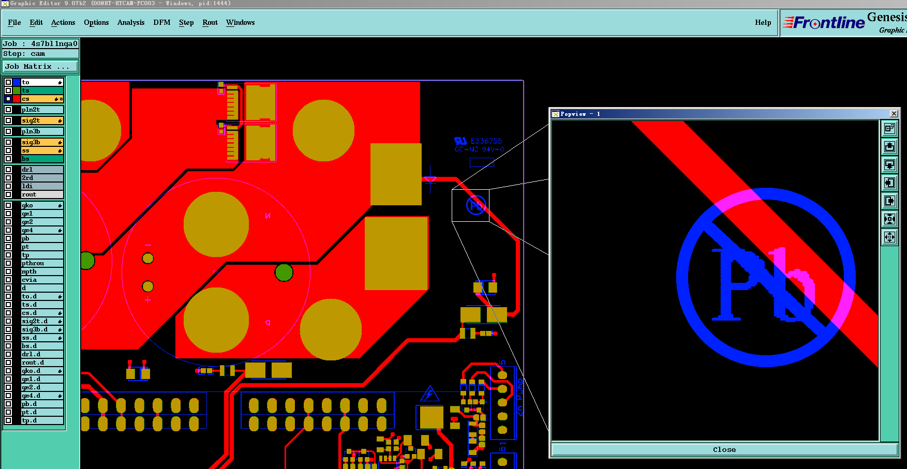Pan Popview down with the down-arrow icon
Image resolution: width=907 pixels, height=469 pixels.
[889, 164]
